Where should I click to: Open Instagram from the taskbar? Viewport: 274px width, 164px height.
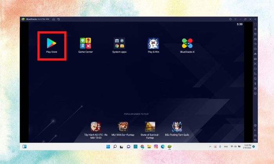(x=156, y=146)
